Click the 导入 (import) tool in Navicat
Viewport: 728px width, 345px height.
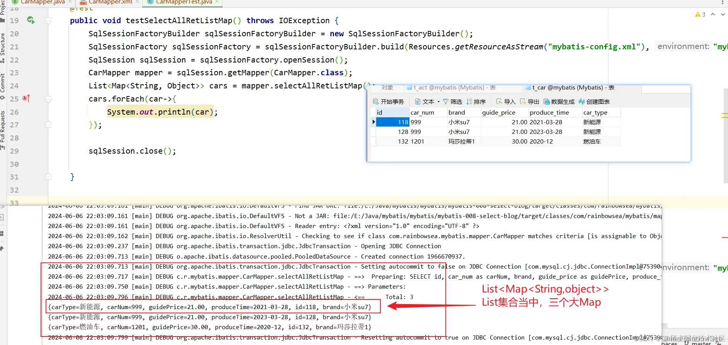(506, 101)
